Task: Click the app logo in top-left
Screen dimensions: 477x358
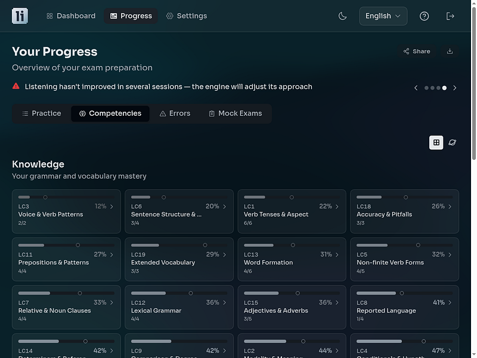Action: point(20,16)
